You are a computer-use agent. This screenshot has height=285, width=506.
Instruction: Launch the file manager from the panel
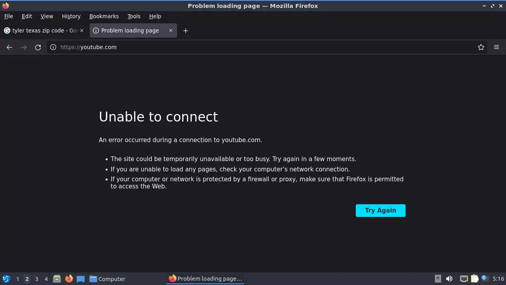[57, 279]
